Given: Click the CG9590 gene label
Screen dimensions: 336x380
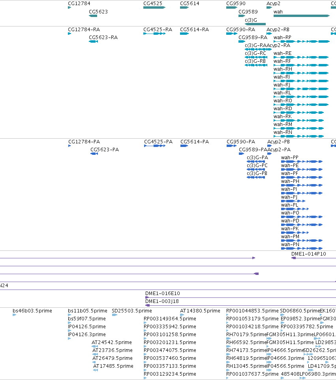Looking at the screenshot, I should click(x=236, y=4).
